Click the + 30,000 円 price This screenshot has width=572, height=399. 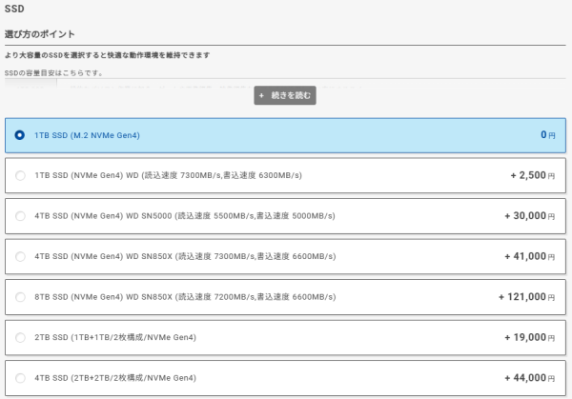coord(530,216)
